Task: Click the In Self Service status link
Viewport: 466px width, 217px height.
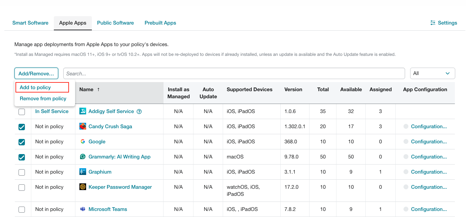Action: pyautogui.click(x=52, y=111)
